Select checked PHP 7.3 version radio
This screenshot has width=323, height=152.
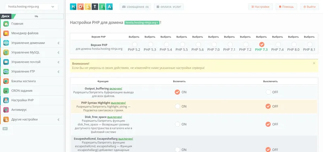click(262, 44)
